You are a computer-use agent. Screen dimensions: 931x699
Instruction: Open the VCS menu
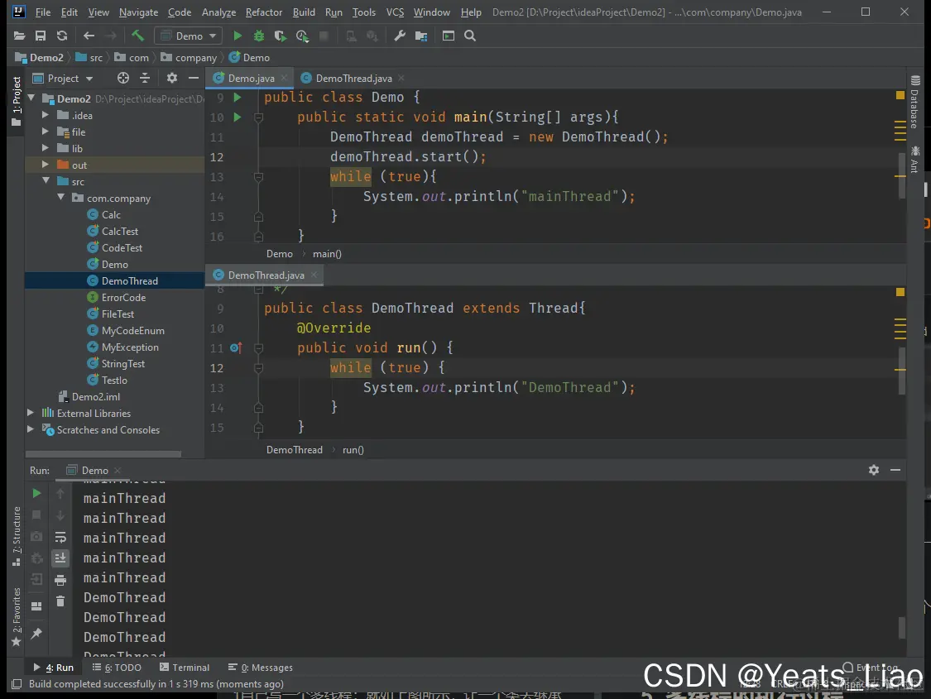pos(395,12)
